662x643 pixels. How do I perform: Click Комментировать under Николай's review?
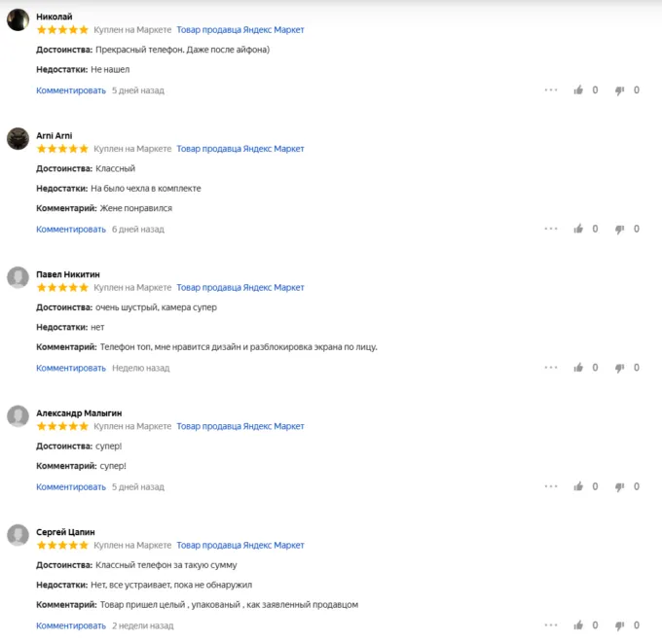(x=71, y=90)
